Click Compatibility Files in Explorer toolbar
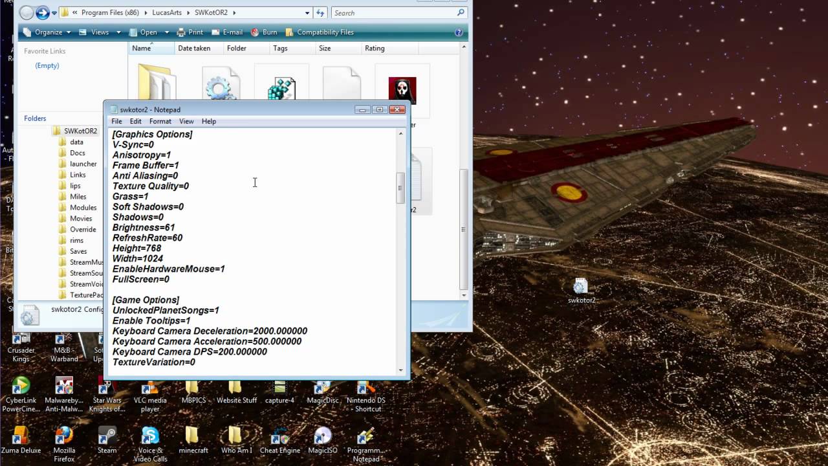 click(x=319, y=32)
